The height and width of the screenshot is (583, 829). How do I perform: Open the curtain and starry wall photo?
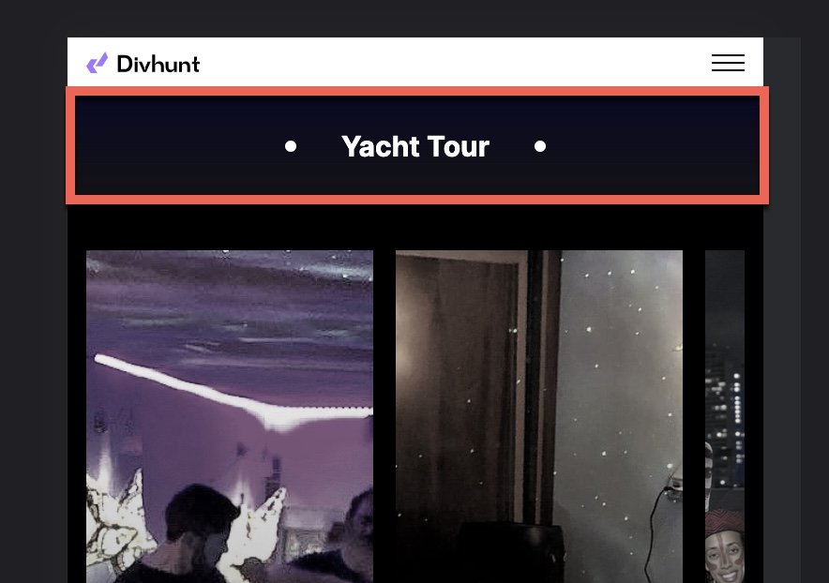coord(538,416)
